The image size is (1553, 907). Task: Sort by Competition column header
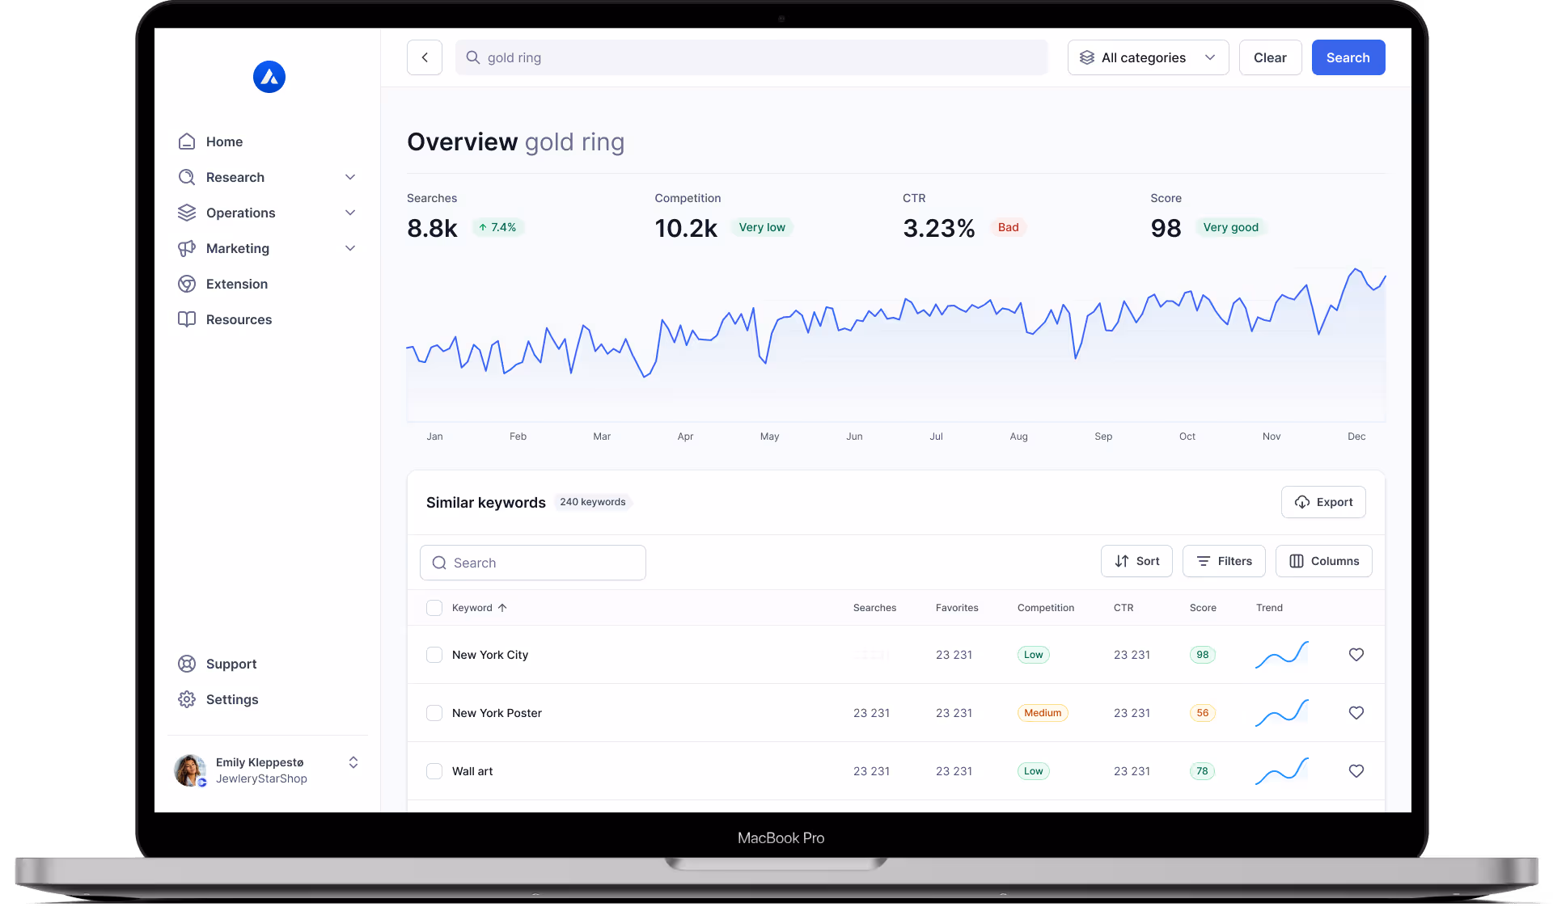click(1046, 608)
